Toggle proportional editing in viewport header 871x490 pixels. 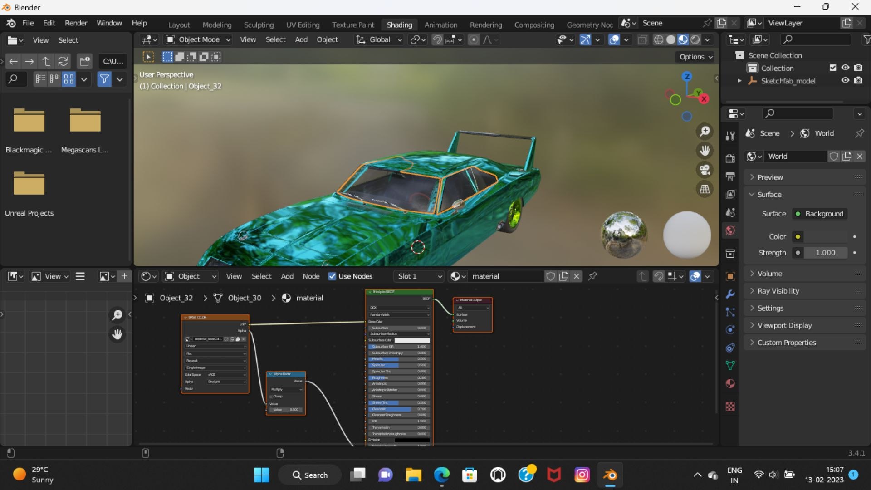[474, 40]
